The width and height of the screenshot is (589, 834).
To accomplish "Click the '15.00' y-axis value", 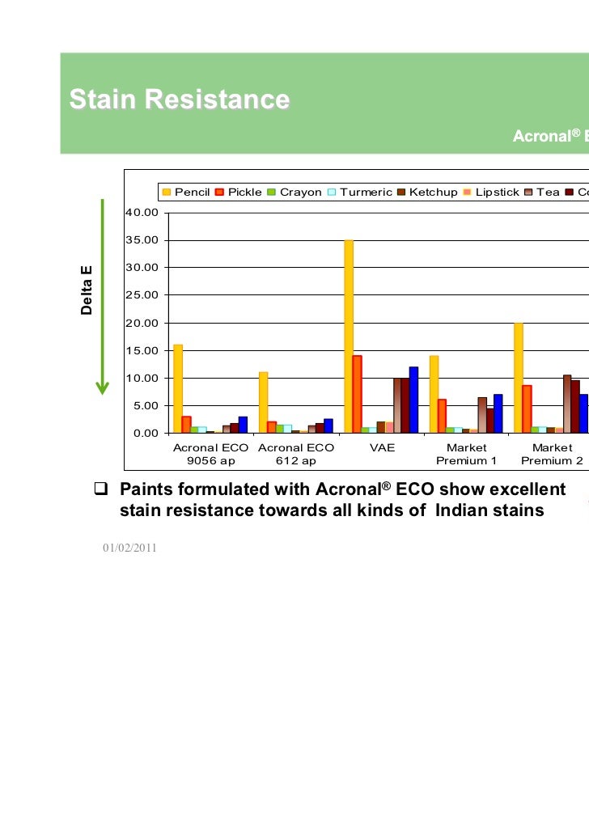I will (x=142, y=351).
